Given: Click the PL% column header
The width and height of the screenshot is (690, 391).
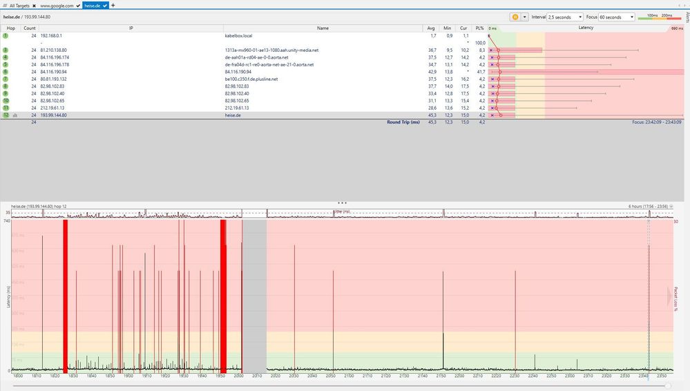Looking at the screenshot, I should (x=479, y=28).
